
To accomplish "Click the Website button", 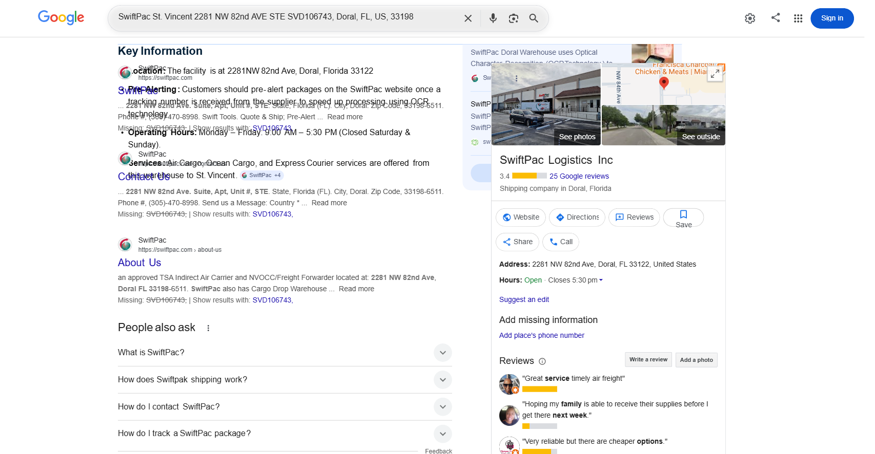I will (520, 217).
